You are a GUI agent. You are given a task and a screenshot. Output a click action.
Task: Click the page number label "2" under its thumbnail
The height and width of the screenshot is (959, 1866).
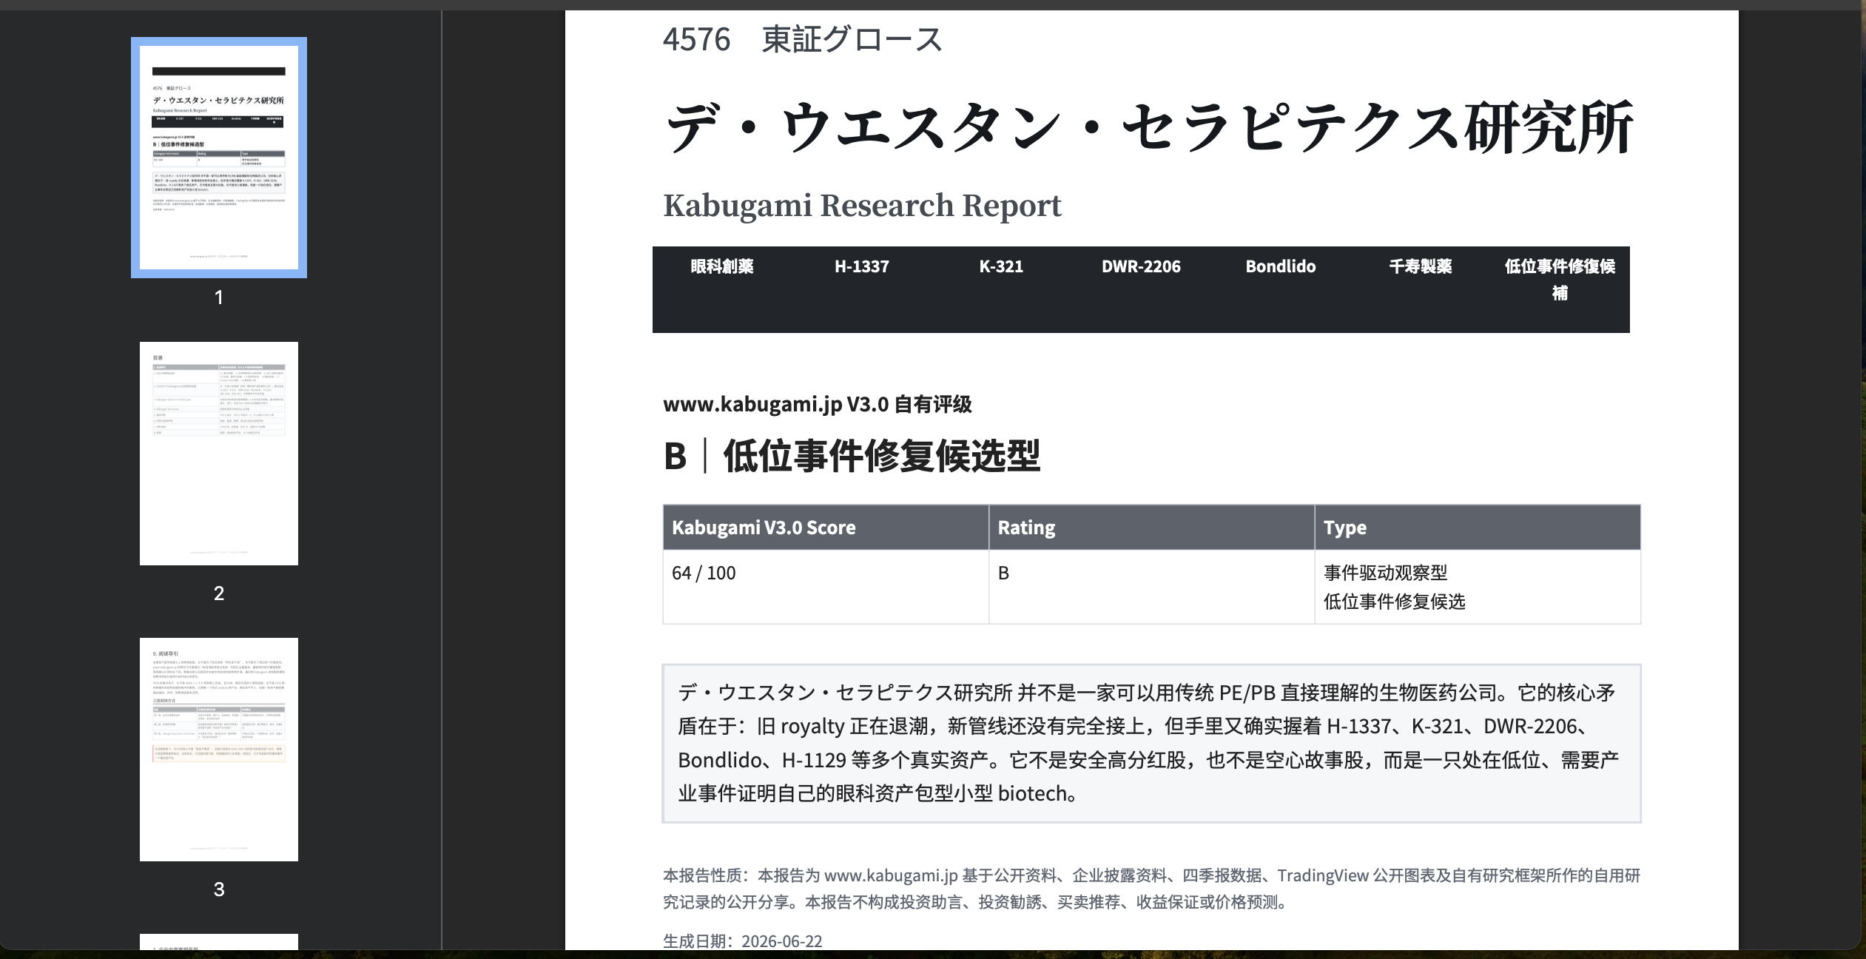pyautogui.click(x=219, y=593)
